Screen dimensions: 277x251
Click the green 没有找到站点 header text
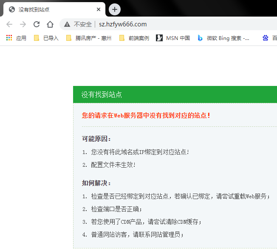pyautogui.click(x=102, y=94)
